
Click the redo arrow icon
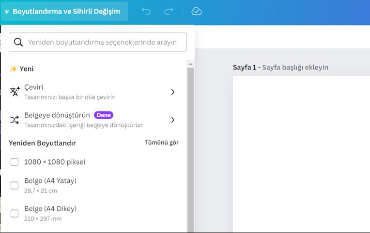coord(169,11)
